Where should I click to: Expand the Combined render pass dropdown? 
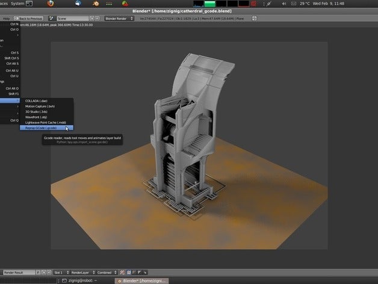pos(106,273)
